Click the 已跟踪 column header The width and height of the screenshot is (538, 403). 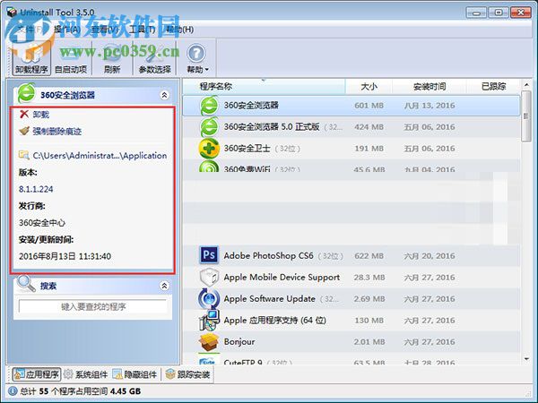pos(493,86)
